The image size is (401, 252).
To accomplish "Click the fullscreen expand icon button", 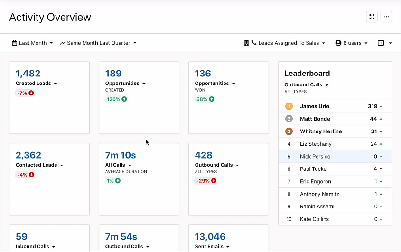I will click(x=372, y=17).
